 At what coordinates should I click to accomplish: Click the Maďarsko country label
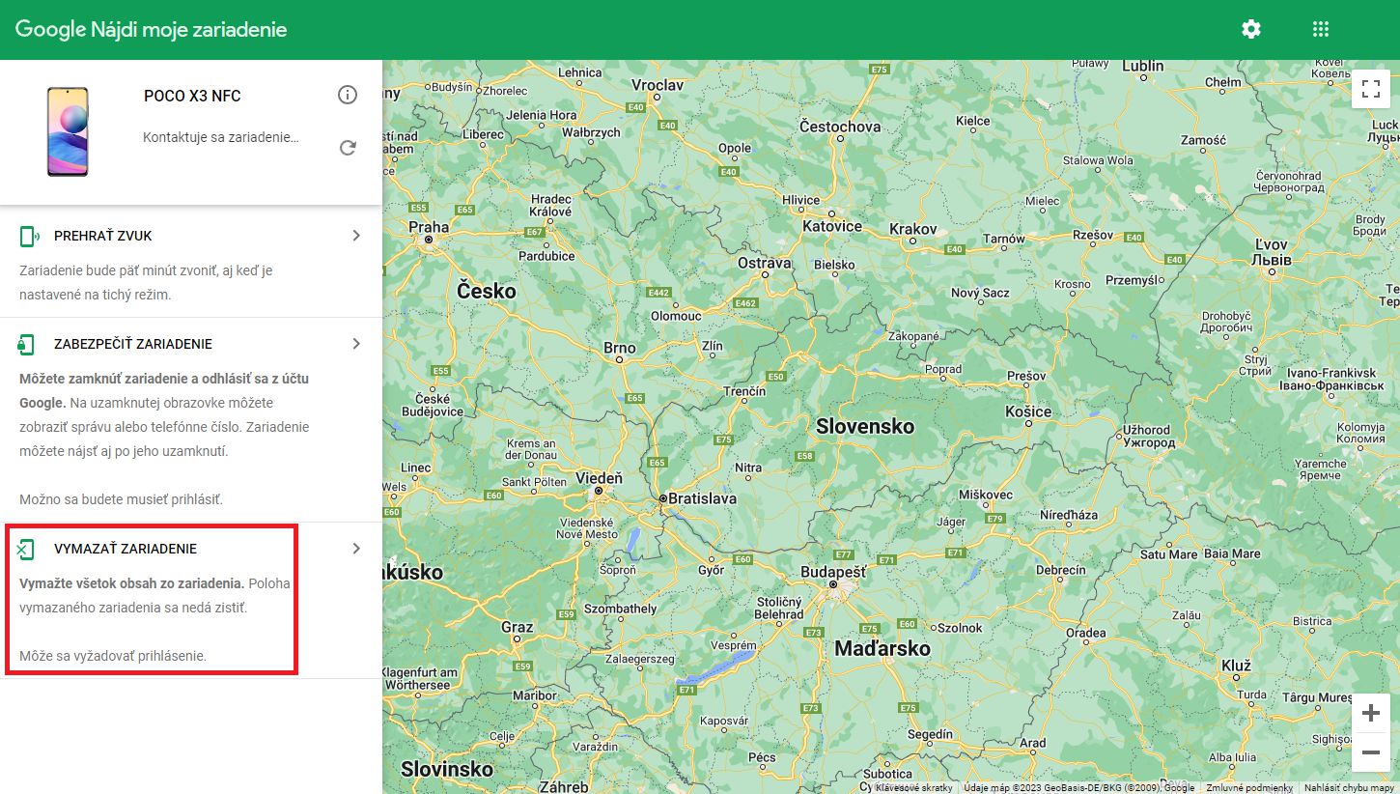(x=882, y=648)
